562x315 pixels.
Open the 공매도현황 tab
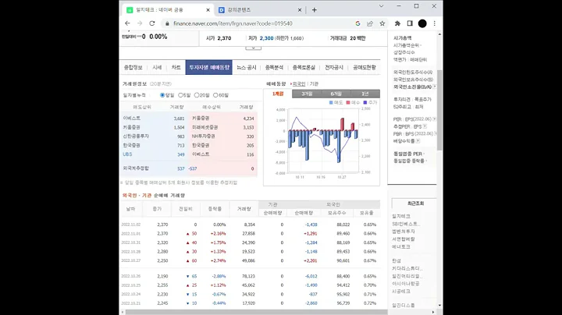365,67
